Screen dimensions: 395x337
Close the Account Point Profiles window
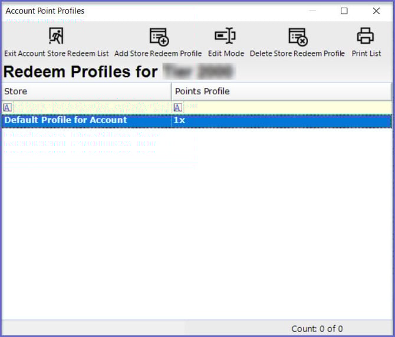click(376, 11)
